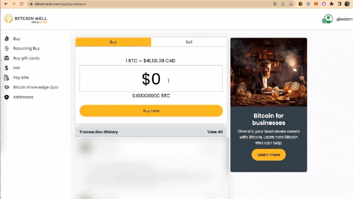Select the Buy tab
The image size is (353, 199).
(113, 42)
